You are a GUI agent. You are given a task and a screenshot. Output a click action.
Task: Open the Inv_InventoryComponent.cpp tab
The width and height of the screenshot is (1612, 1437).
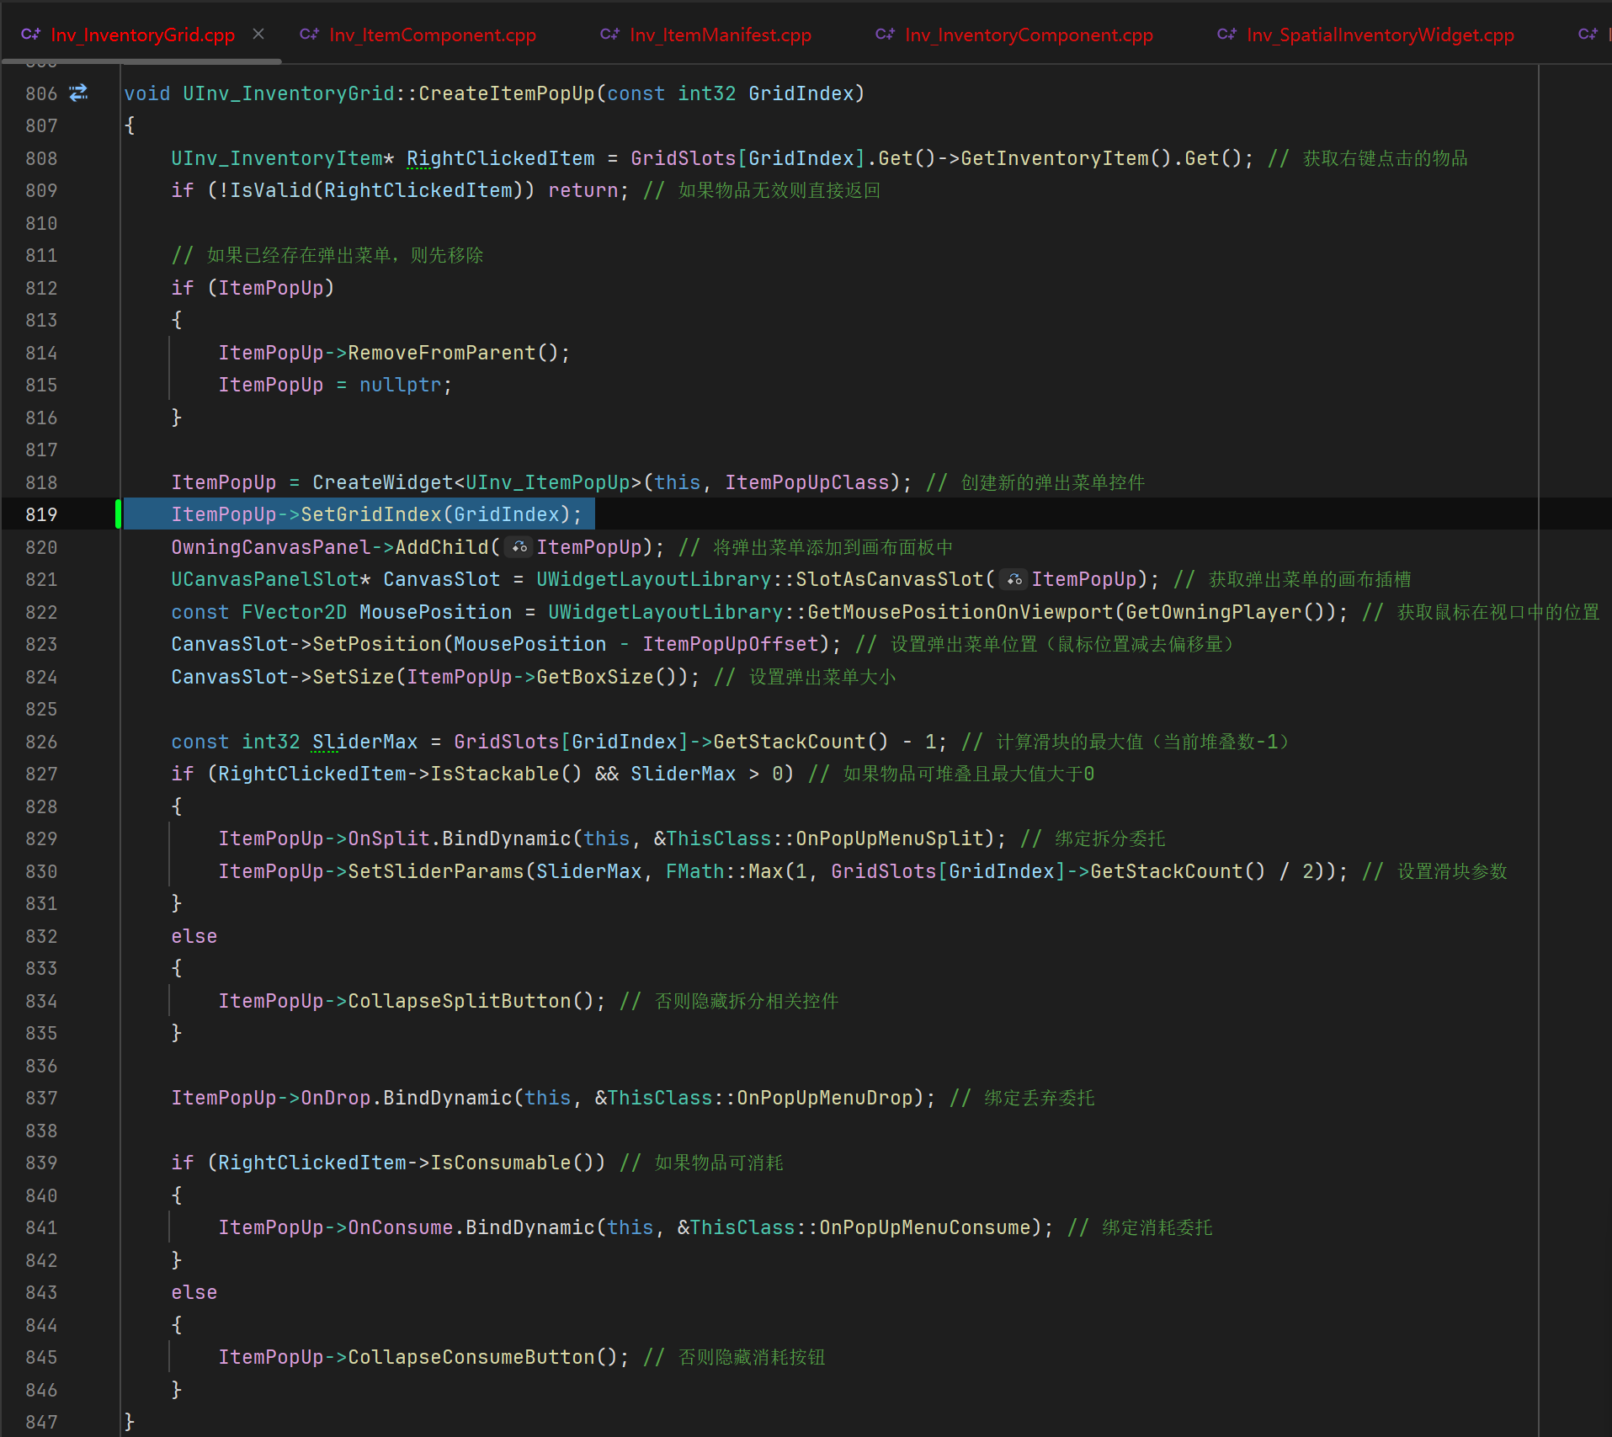click(1029, 35)
